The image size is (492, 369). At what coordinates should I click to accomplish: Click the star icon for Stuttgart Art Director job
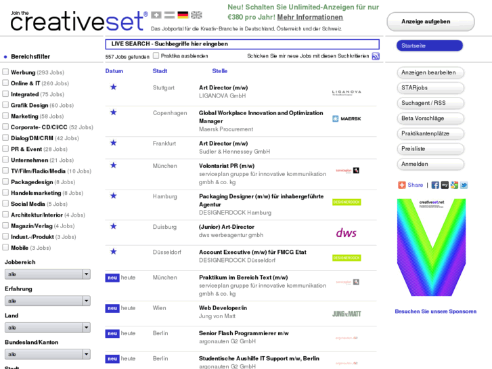(113, 87)
